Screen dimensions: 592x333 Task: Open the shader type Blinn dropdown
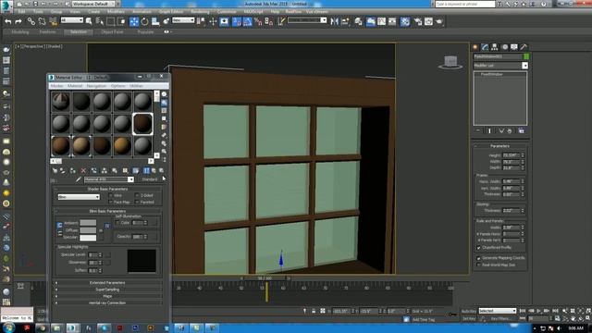point(79,197)
